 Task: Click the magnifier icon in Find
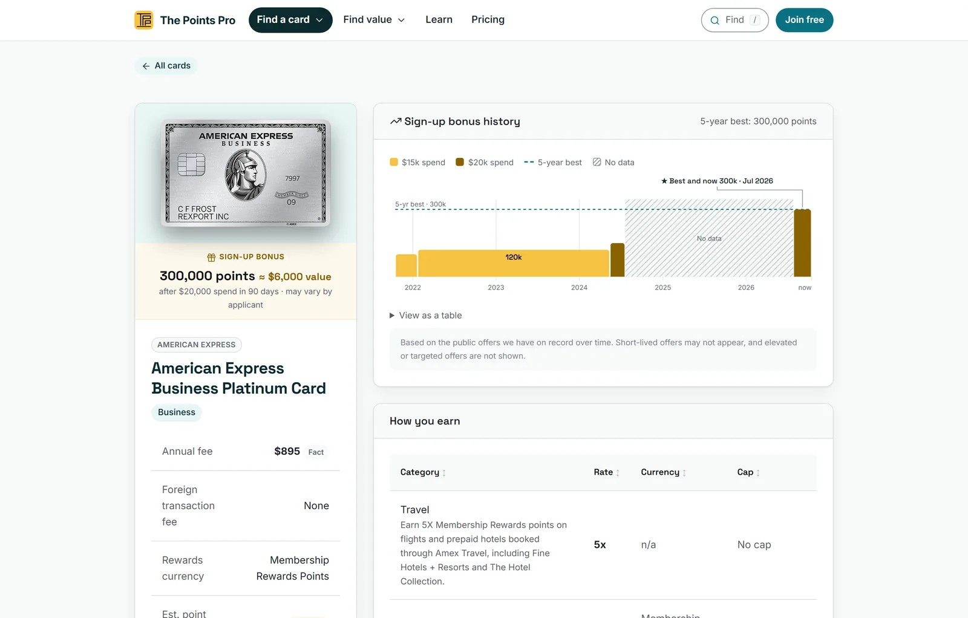(x=715, y=20)
